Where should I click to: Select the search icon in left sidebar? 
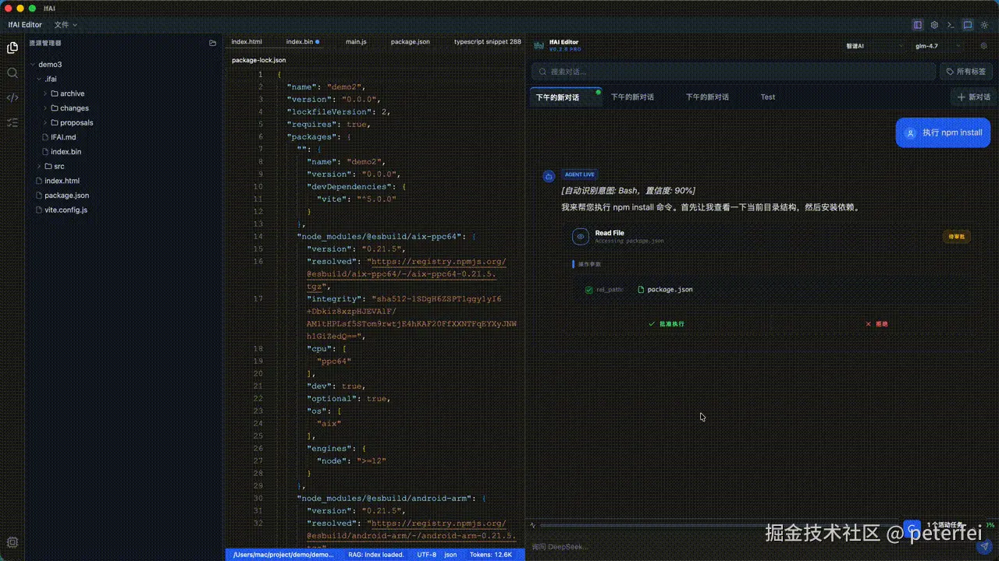(12, 73)
